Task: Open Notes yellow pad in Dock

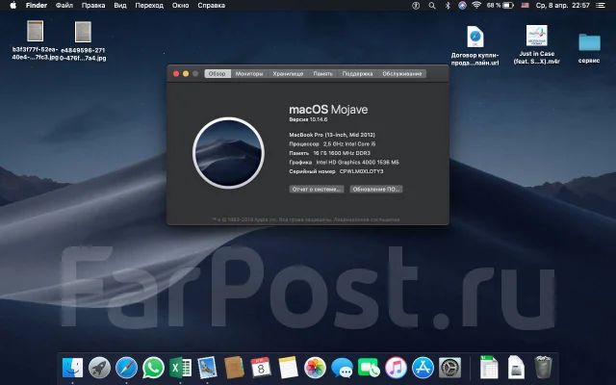Action: point(288,368)
